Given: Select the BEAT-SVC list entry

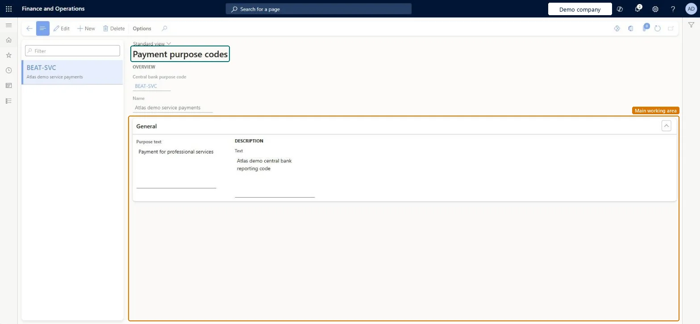Looking at the screenshot, I should [72, 72].
